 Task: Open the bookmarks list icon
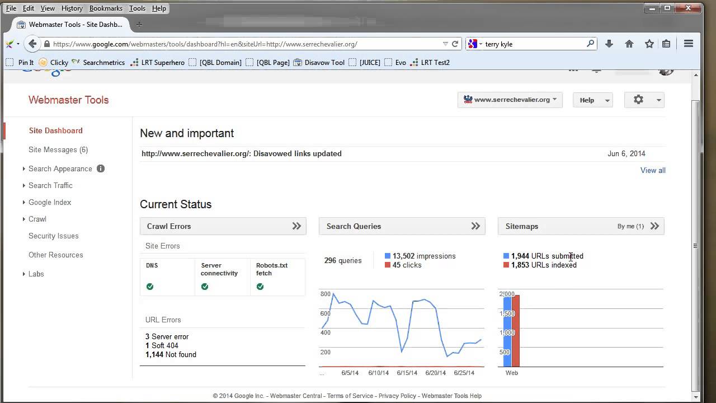(666, 44)
